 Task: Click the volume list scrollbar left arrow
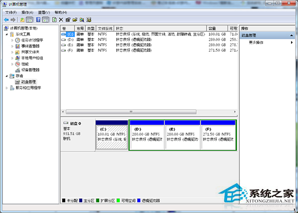point(63,112)
